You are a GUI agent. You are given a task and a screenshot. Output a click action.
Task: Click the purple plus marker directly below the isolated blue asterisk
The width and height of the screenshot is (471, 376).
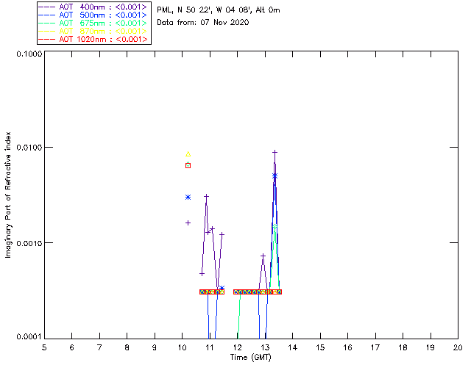click(188, 223)
